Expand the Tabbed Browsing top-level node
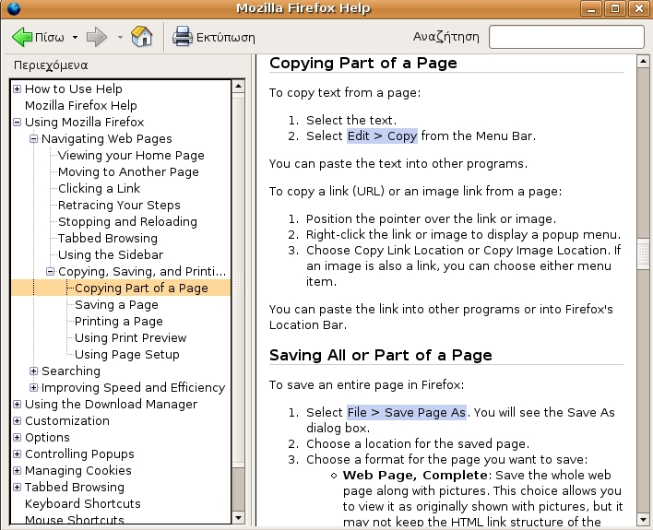This screenshot has width=653, height=530. [18, 487]
